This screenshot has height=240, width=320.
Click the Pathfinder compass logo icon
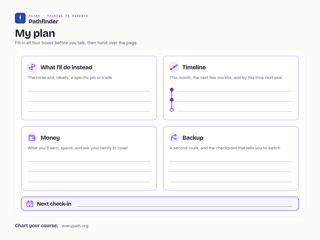pos(20,18)
